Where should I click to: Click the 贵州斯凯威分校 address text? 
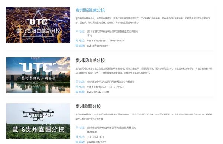point(113,33)
